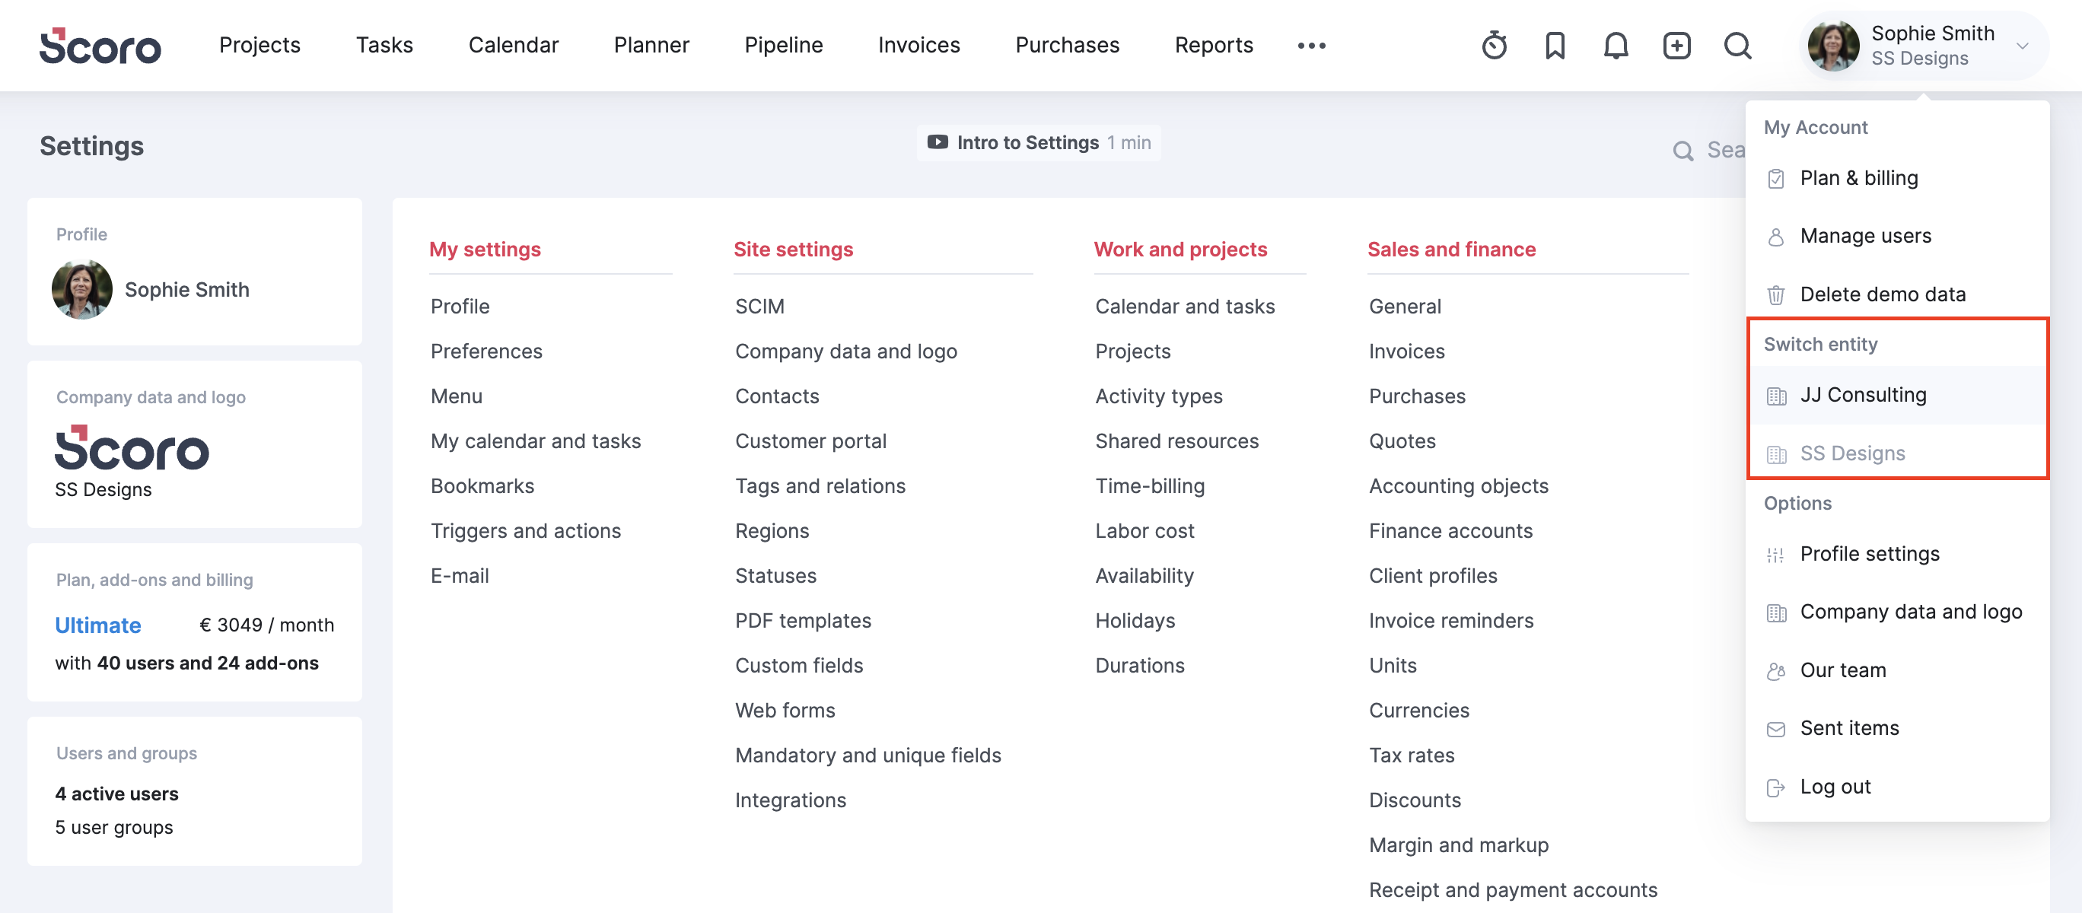Click the Log out door icon
2082x913 pixels.
pos(1775,787)
